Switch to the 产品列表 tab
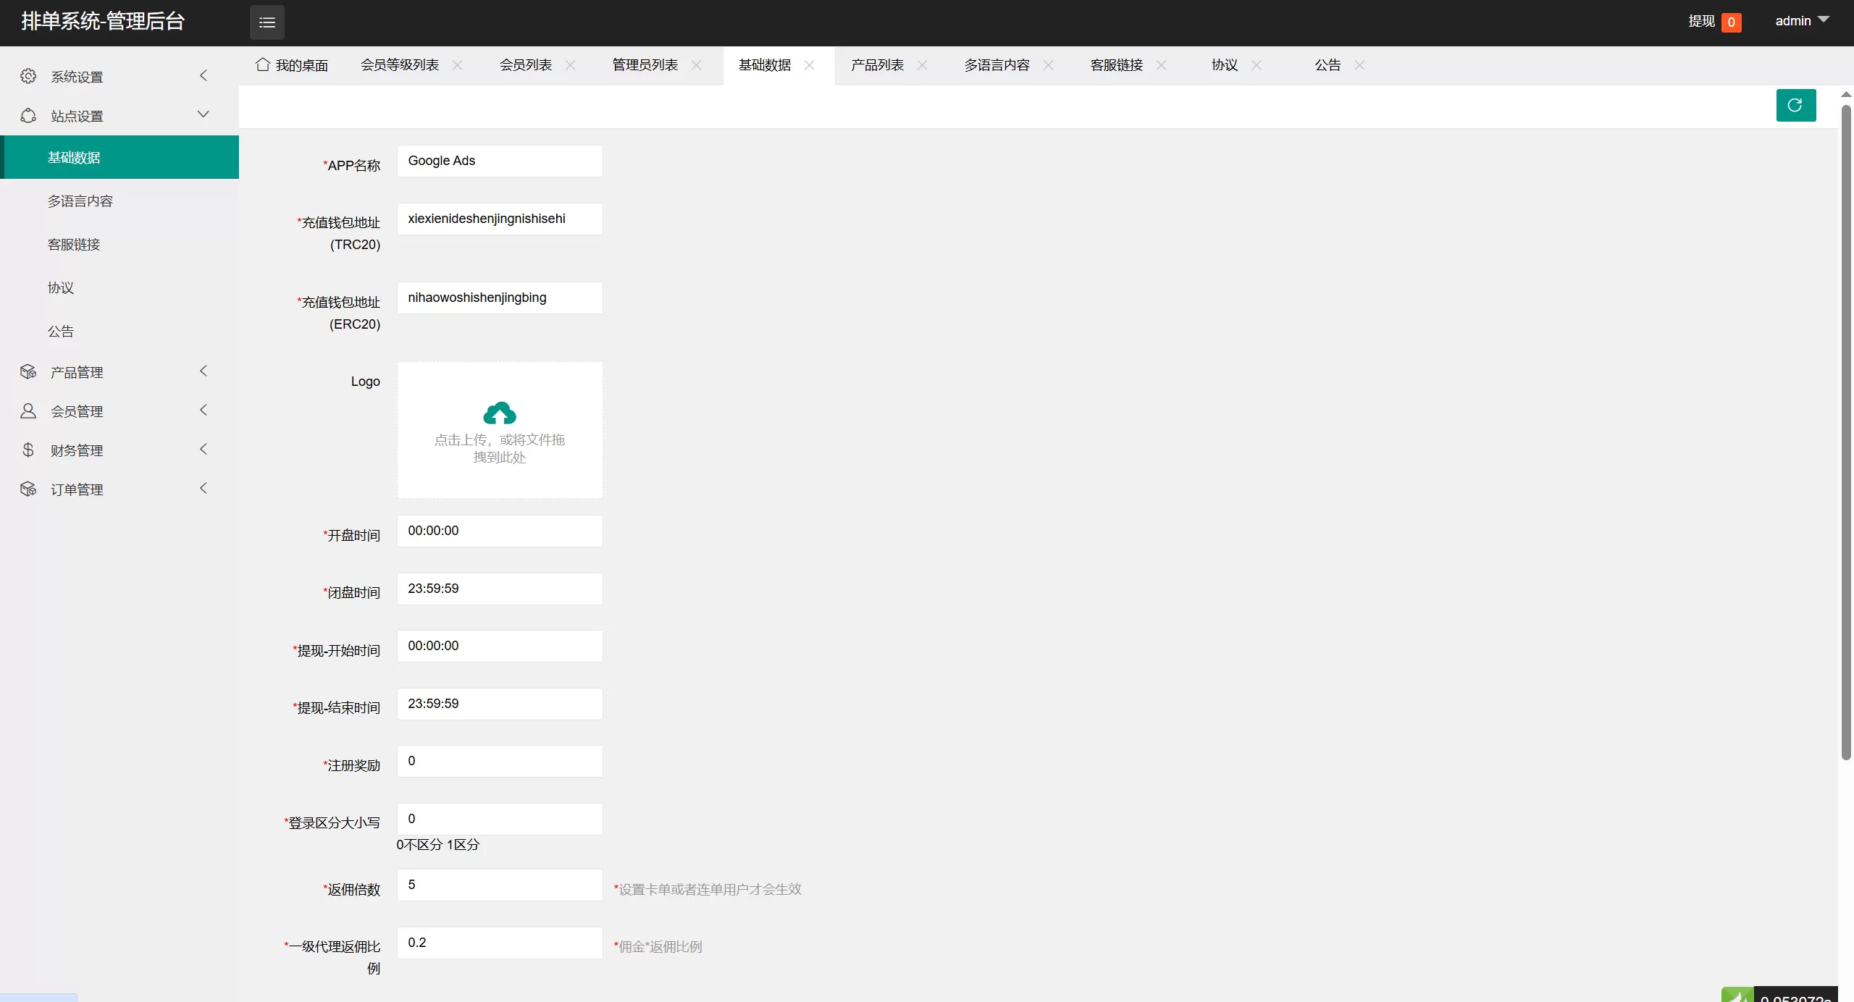This screenshot has height=1002, width=1854. pos(877,65)
